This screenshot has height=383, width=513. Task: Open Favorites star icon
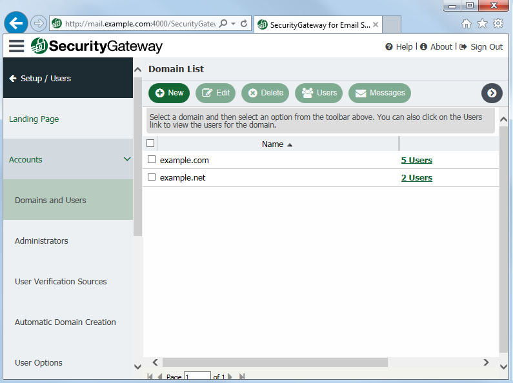tap(482, 23)
